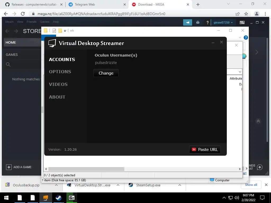Click the Steam scroll-to-top double chevron
Image resolution: width=271 pixels, height=203 pixels.
coord(258,121)
